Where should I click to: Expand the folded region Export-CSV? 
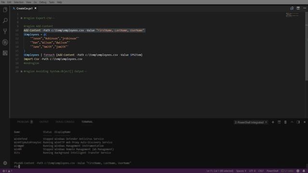pyautogui.click(x=21, y=18)
